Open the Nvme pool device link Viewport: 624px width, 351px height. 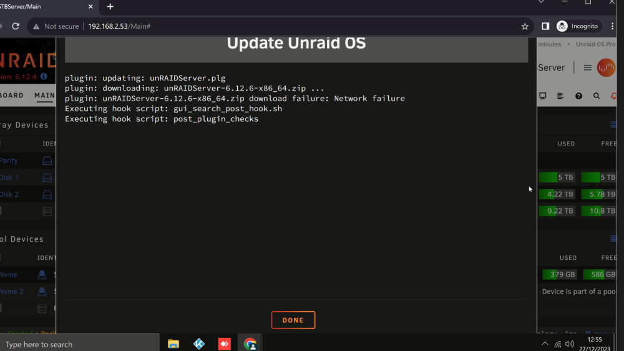[x=8, y=275]
